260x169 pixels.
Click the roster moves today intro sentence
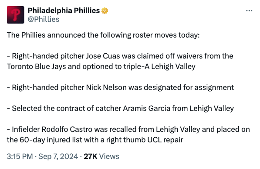pos(103,35)
